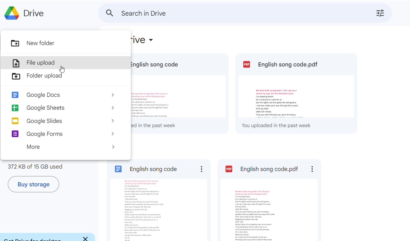
Task: Click the Docs icon on English song code card
Action: (118, 169)
